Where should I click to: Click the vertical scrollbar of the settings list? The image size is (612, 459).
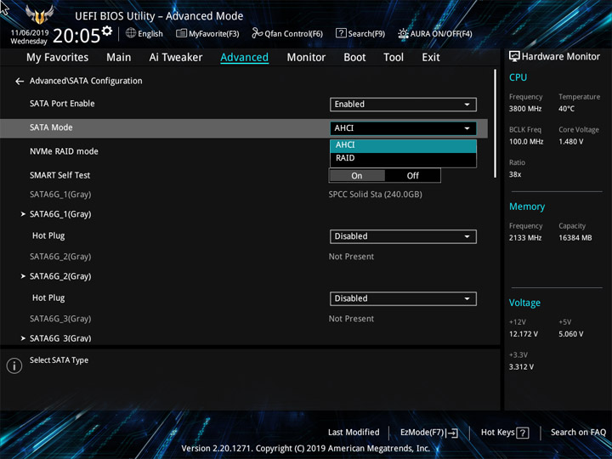click(x=496, y=124)
